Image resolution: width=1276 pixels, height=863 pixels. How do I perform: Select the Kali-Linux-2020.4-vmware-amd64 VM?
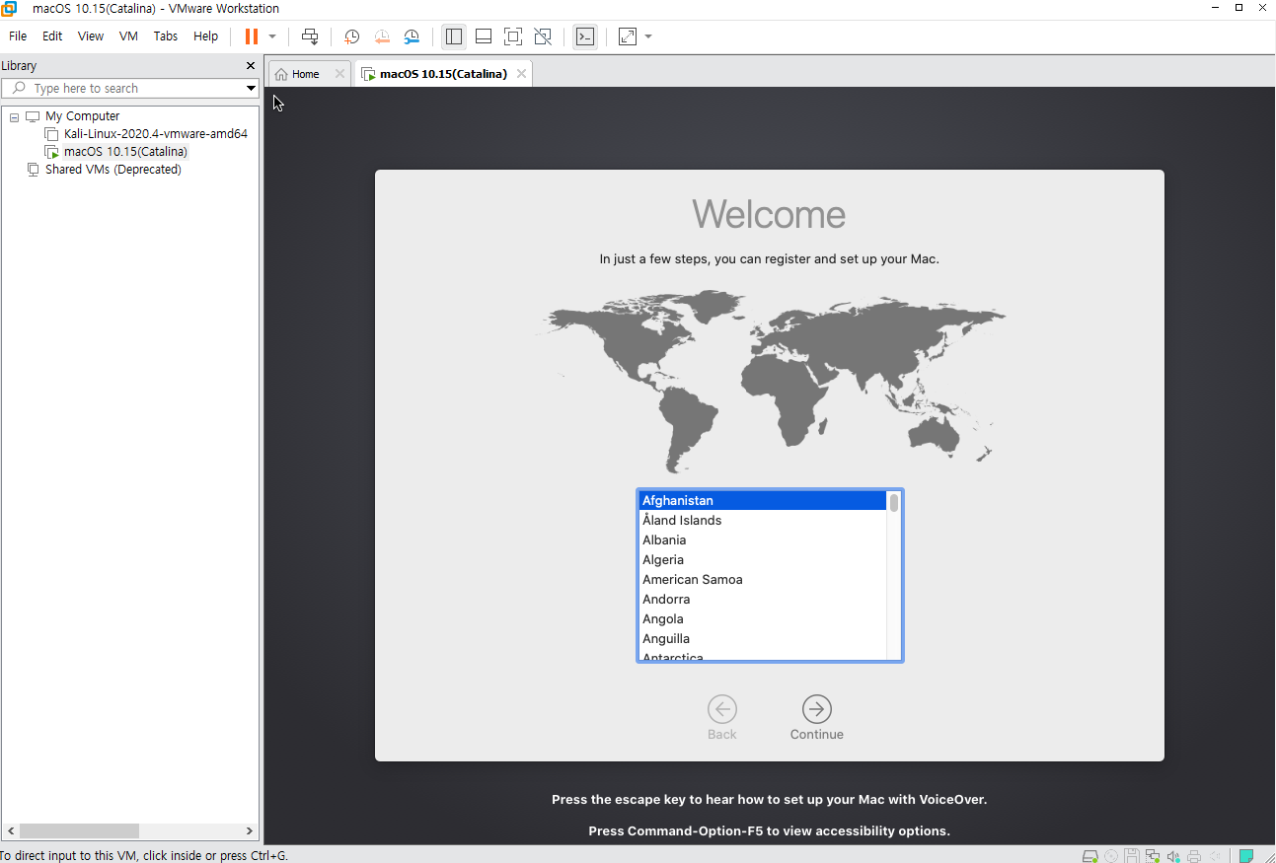click(155, 134)
